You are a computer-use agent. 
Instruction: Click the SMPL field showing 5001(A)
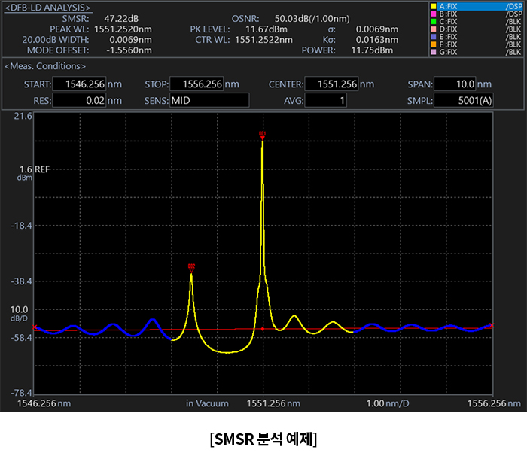click(x=464, y=101)
